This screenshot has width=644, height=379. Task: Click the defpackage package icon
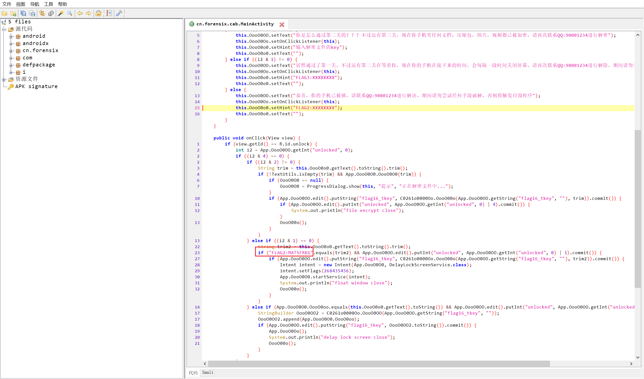click(18, 65)
